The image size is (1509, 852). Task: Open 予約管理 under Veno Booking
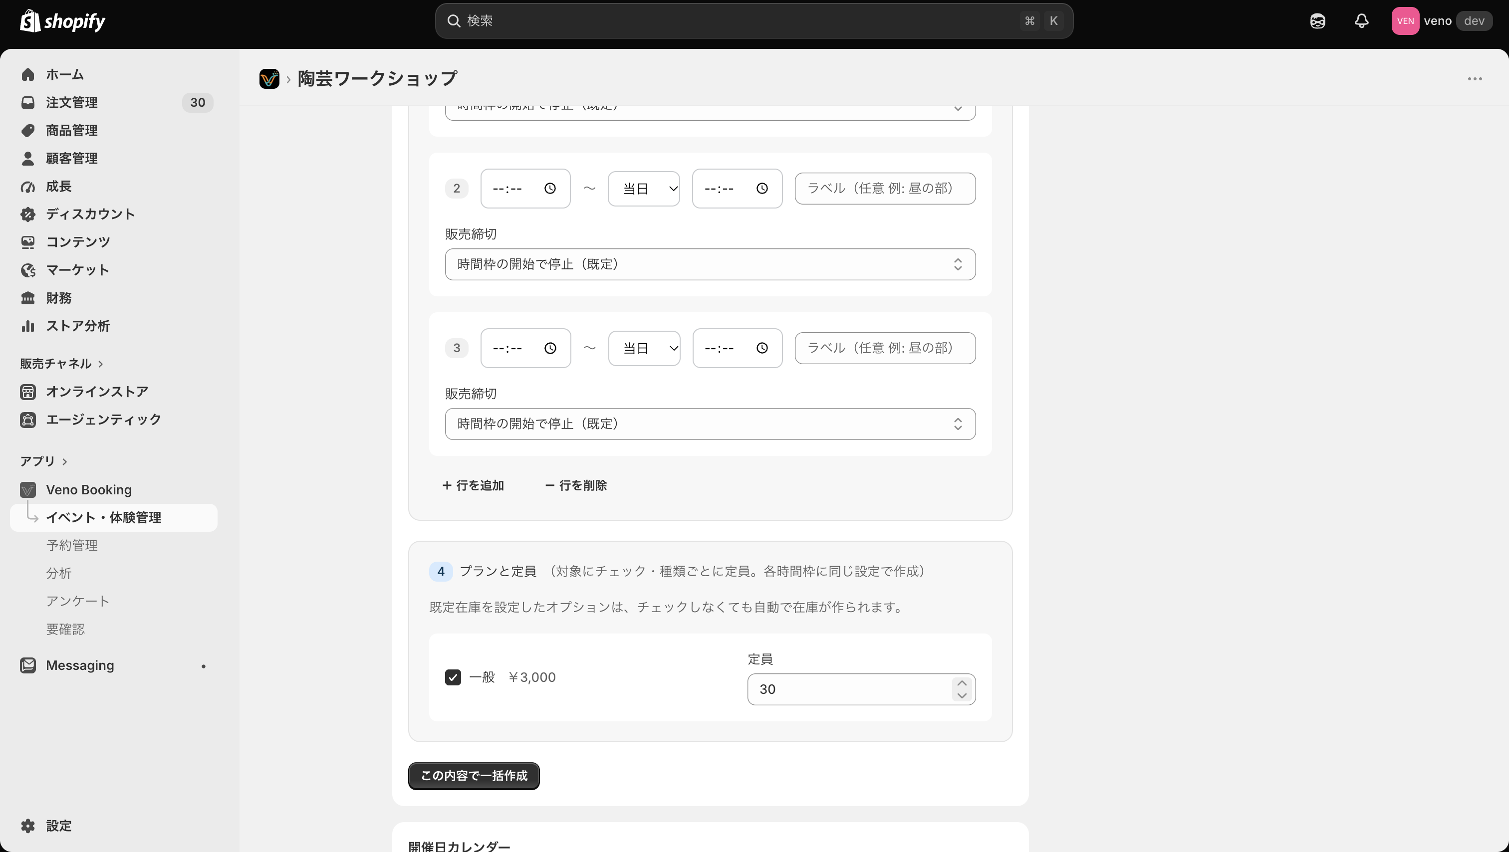point(72,545)
